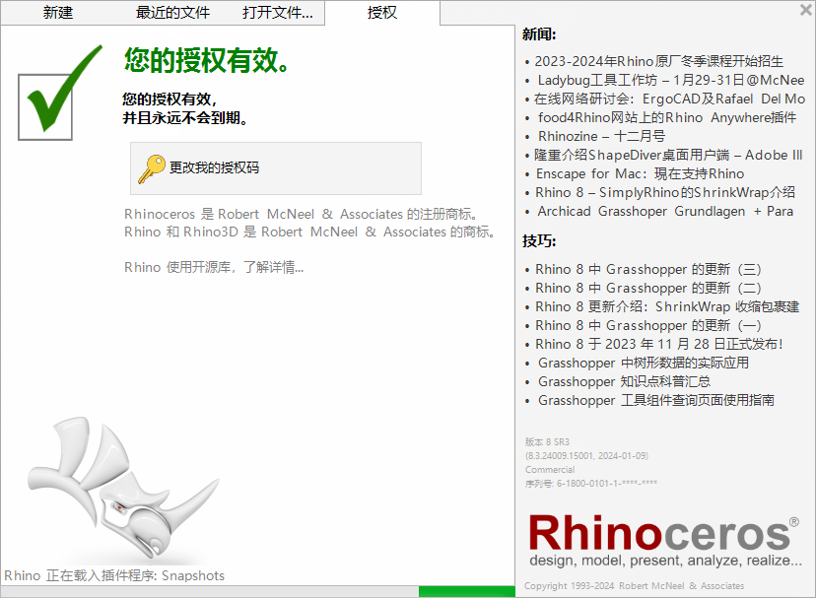Image resolution: width=816 pixels, height=598 pixels.
Task: Open 隆重介绍ShapeDiver桌面用户端 news item
Action: (x=668, y=155)
